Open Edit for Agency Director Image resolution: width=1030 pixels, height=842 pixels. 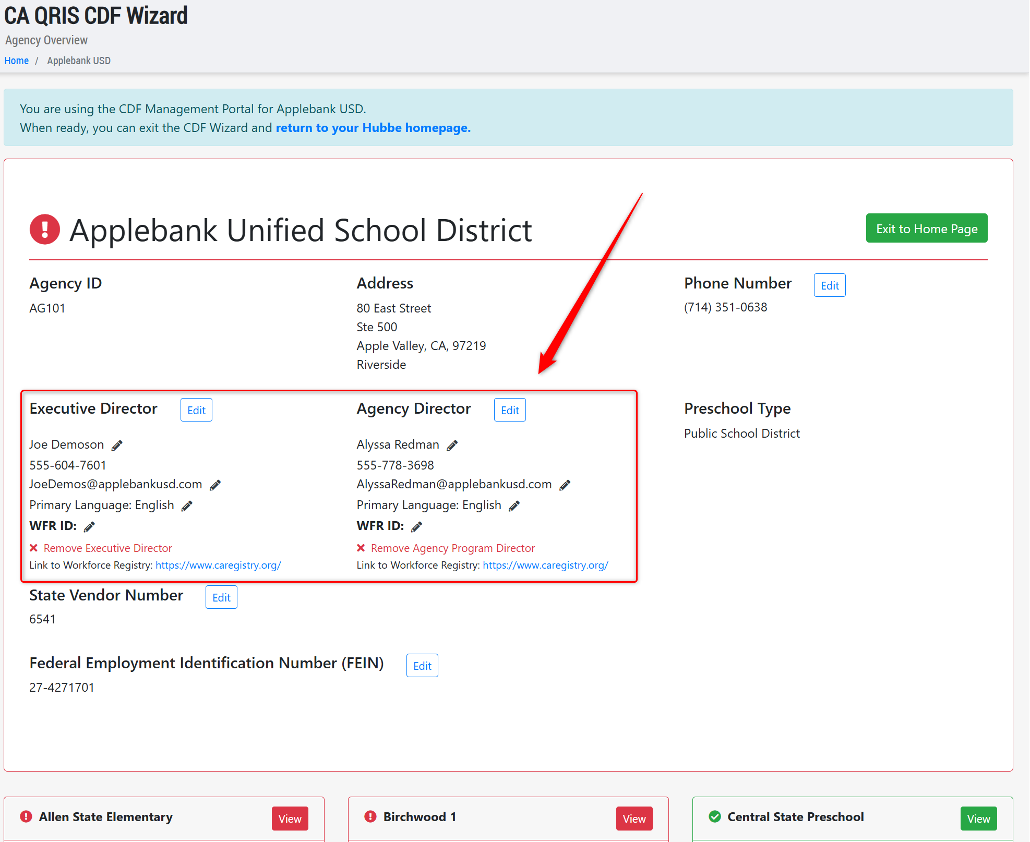(509, 410)
